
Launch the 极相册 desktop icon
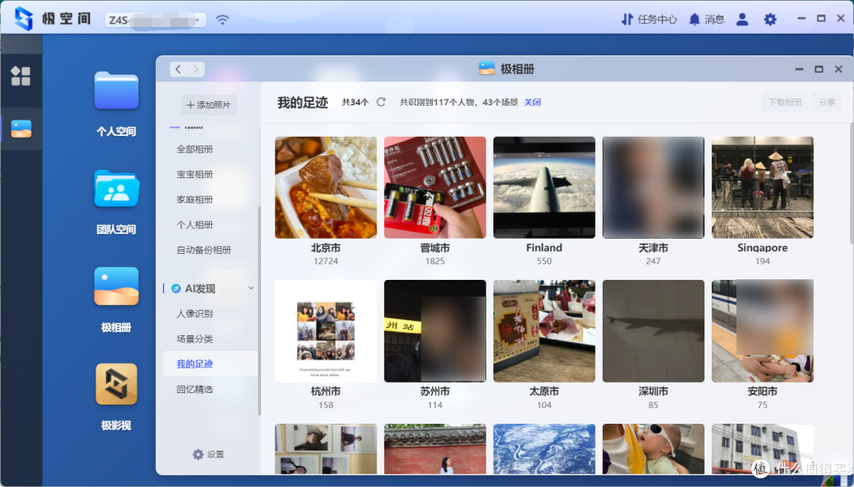point(116,286)
